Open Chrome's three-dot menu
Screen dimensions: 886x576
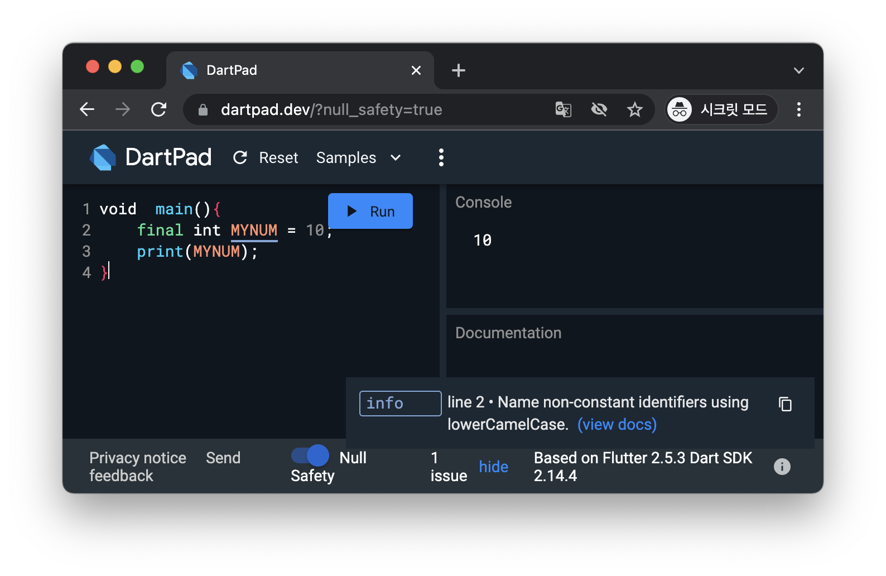coord(799,109)
